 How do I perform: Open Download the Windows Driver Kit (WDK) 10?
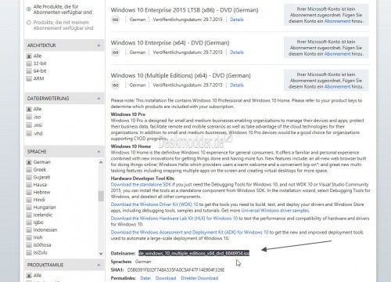pos(154,204)
